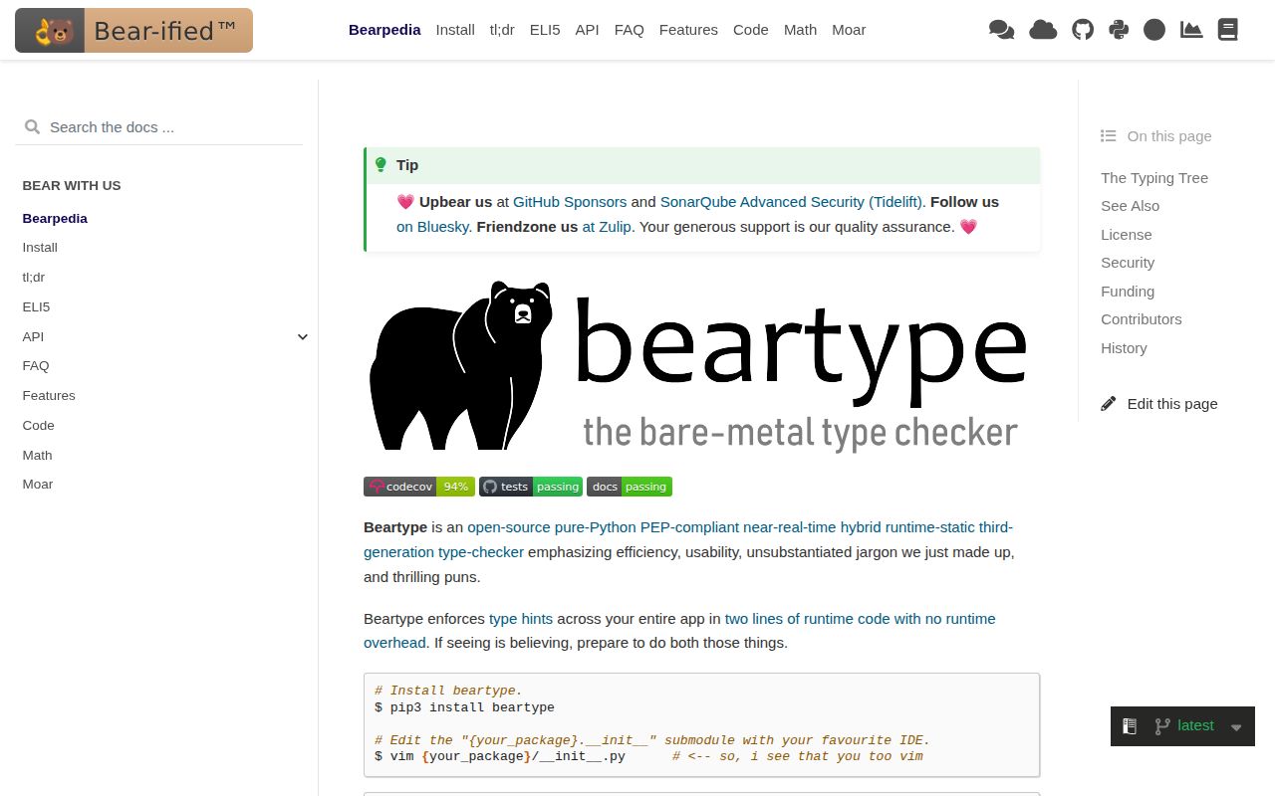Follow the GitHub Sponsors link
This screenshot has width=1275, height=796.
570,202
